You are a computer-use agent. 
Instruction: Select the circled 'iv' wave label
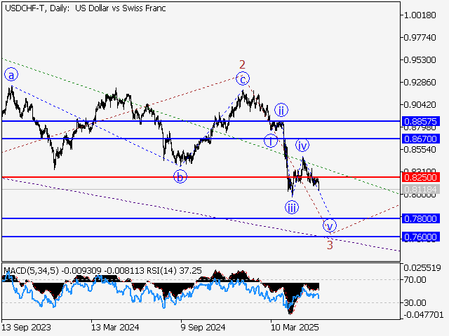pyautogui.click(x=302, y=146)
